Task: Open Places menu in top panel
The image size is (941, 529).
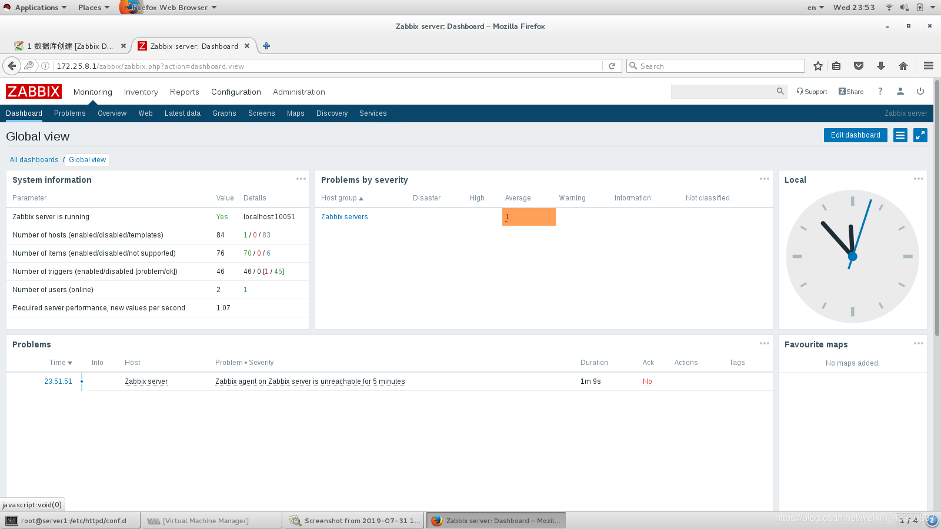Action: tap(94, 7)
